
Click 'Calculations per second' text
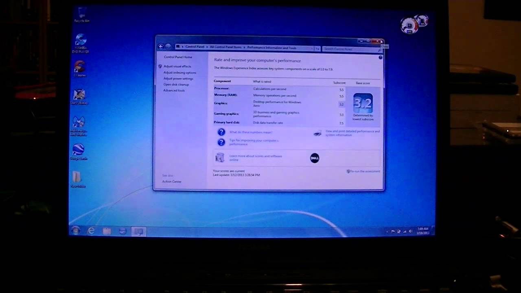click(x=269, y=89)
